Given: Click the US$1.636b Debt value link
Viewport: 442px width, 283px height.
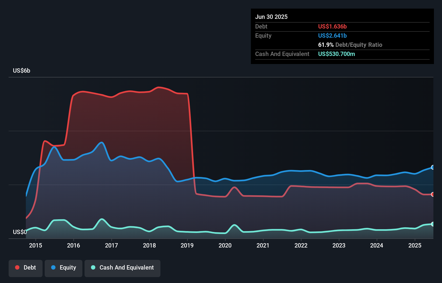Looking at the screenshot, I should coord(332,26).
